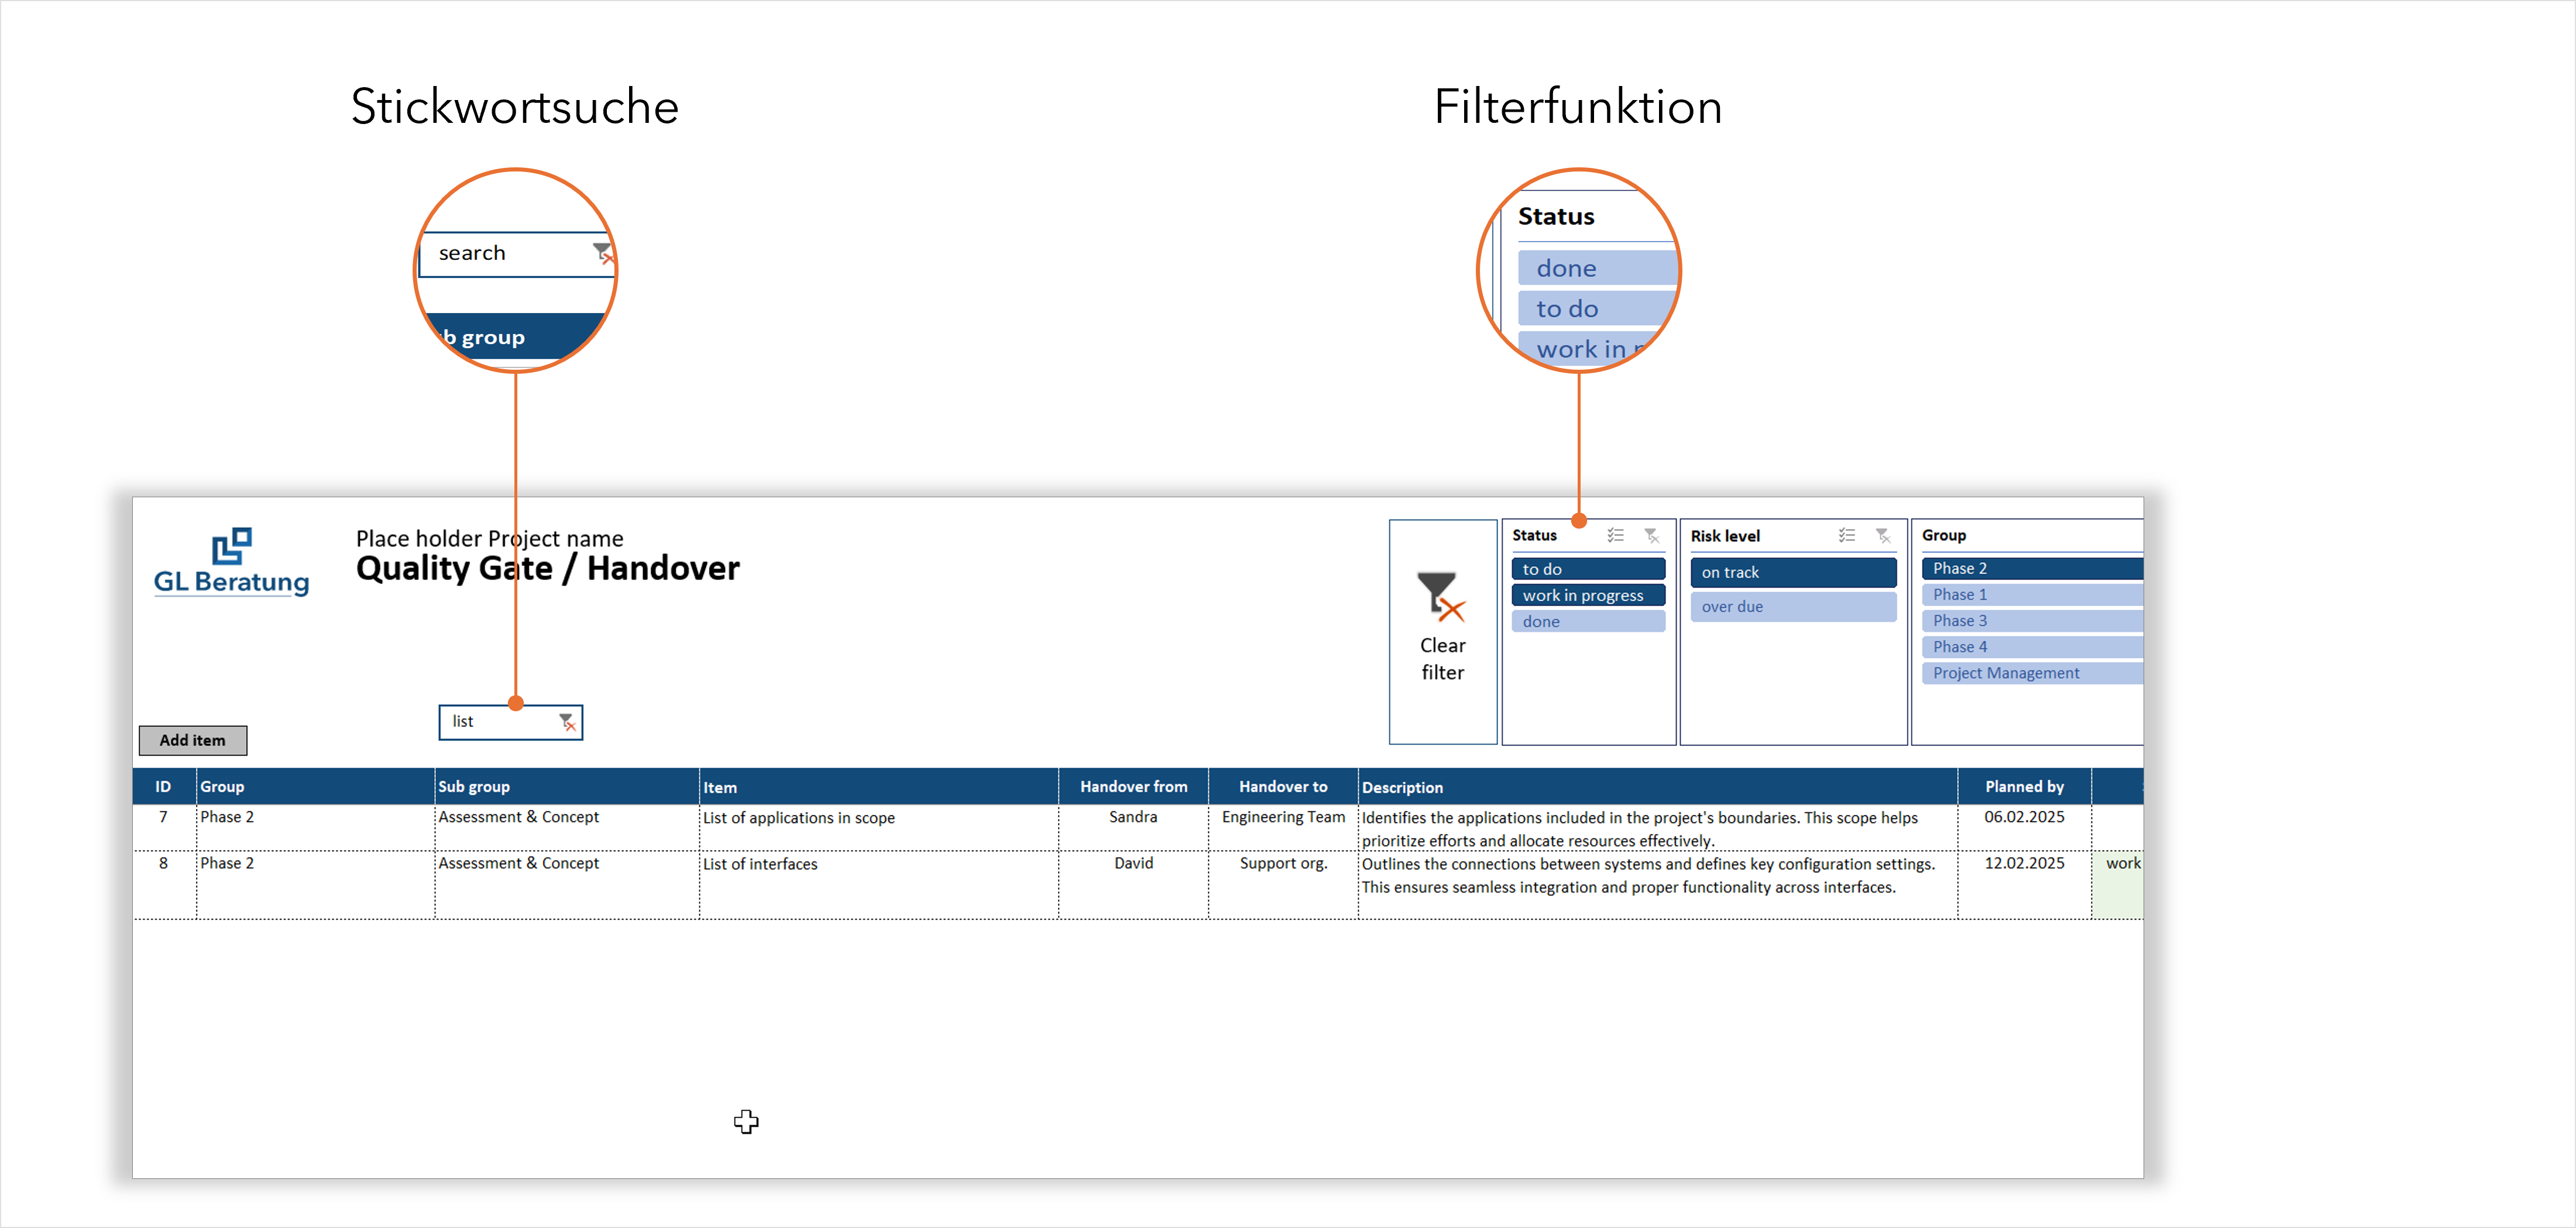Click the Add item button
The width and height of the screenshot is (2576, 1228).
192,740
